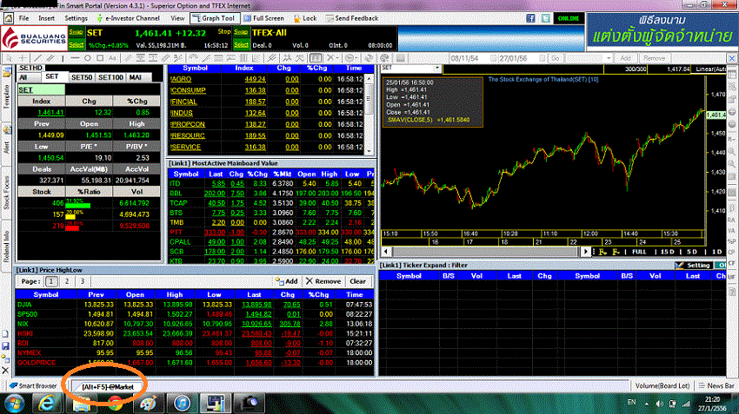Viewport: 739px width, 414px height.
Task: Click Send Feedback
Action: coord(352,18)
